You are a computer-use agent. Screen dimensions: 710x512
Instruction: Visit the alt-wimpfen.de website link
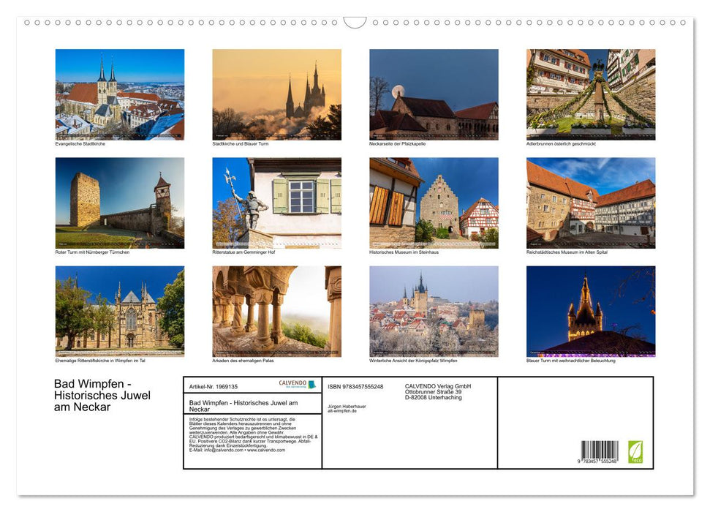[x=341, y=412]
